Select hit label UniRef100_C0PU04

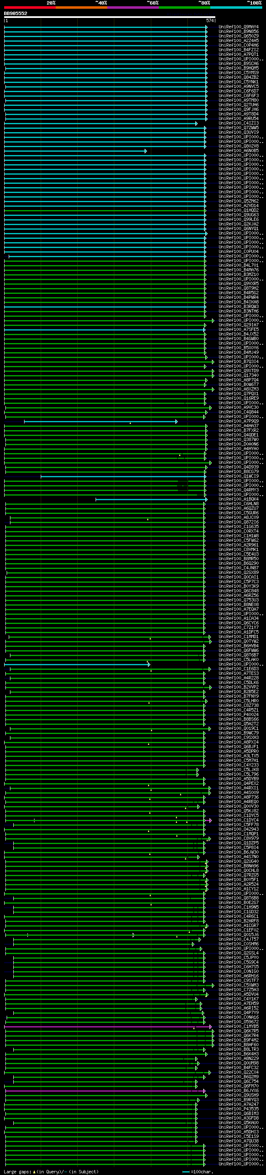pyautogui.click(x=239, y=252)
